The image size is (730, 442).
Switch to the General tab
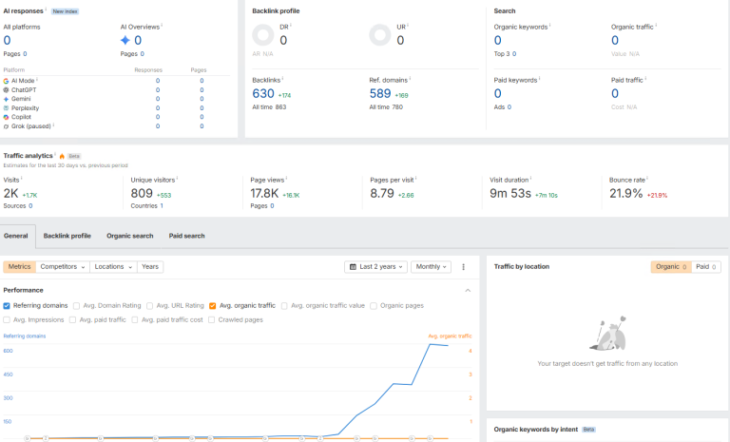(x=16, y=236)
